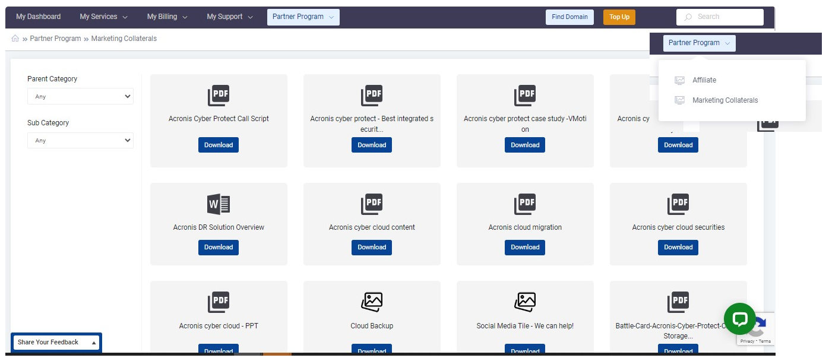Click the 'Sub Category' label

[48, 123]
